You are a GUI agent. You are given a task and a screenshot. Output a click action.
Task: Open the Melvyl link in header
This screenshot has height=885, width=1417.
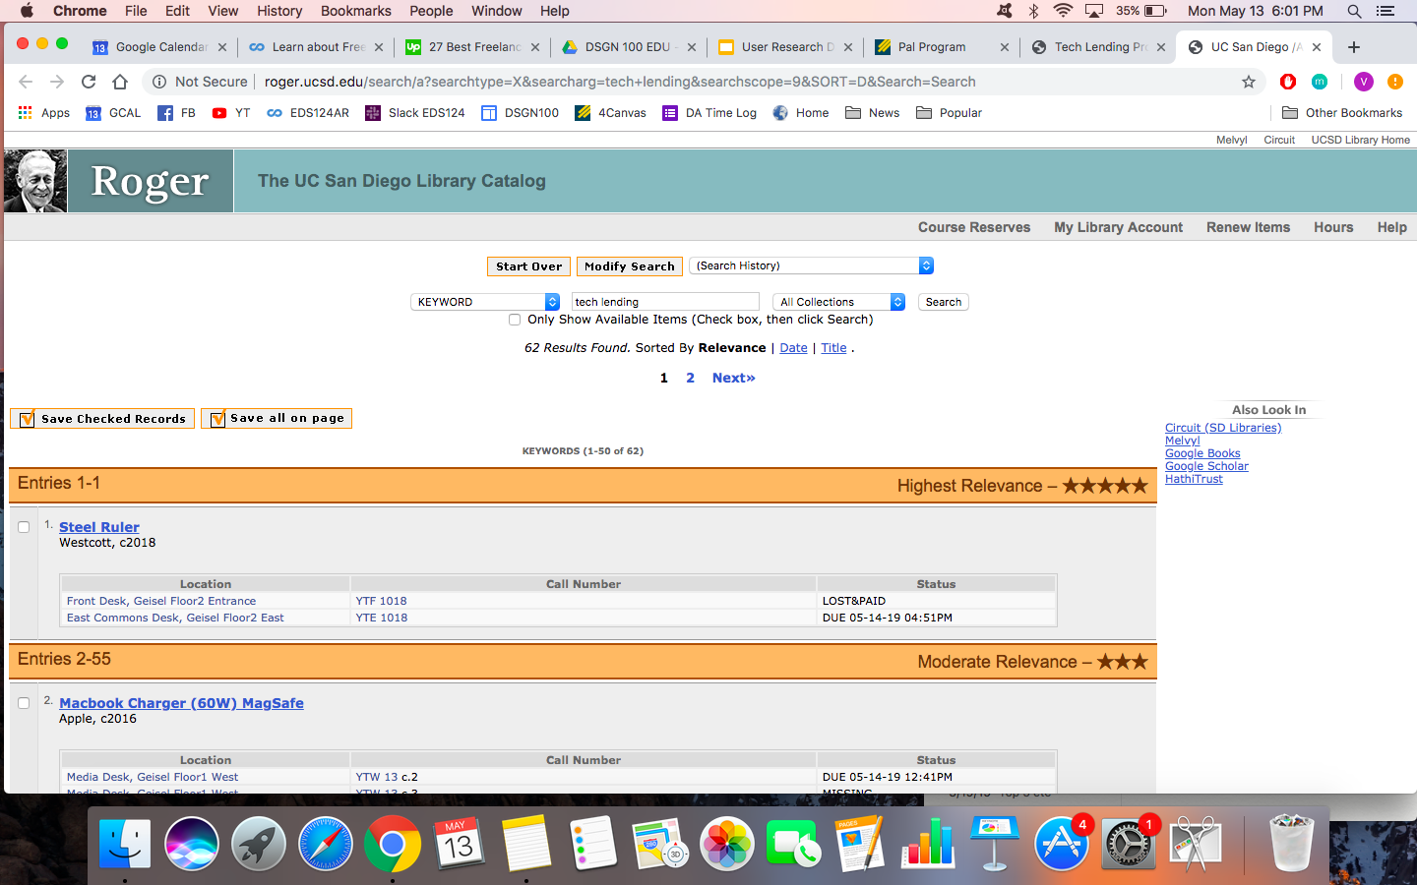[x=1231, y=140]
